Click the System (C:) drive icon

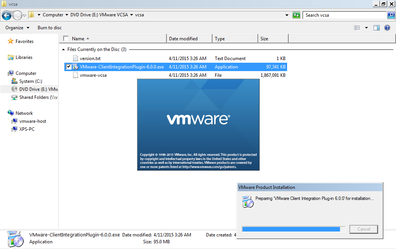[14, 81]
